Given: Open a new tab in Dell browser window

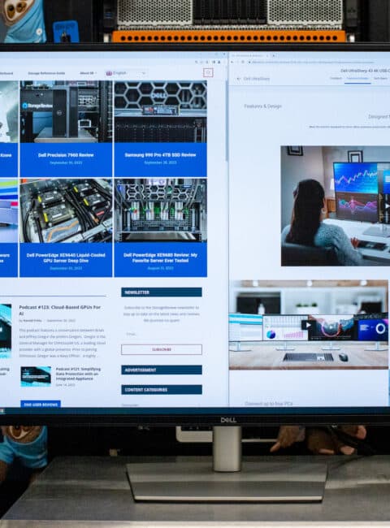Looking at the screenshot, I should (x=274, y=55).
